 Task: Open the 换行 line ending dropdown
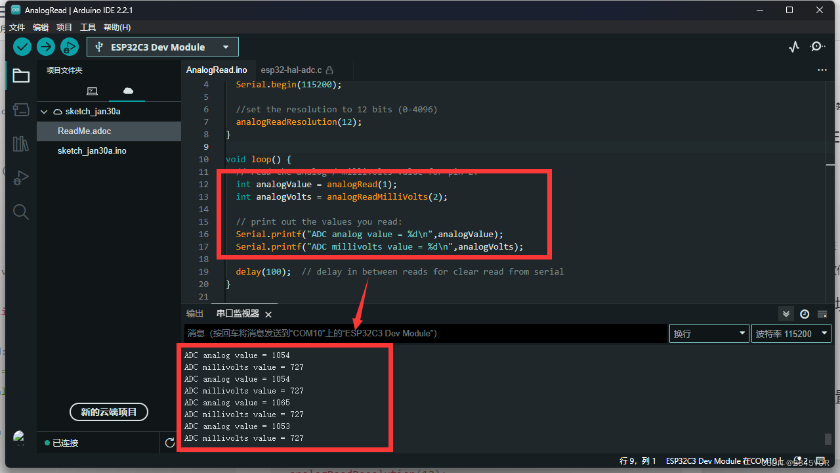tap(709, 334)
